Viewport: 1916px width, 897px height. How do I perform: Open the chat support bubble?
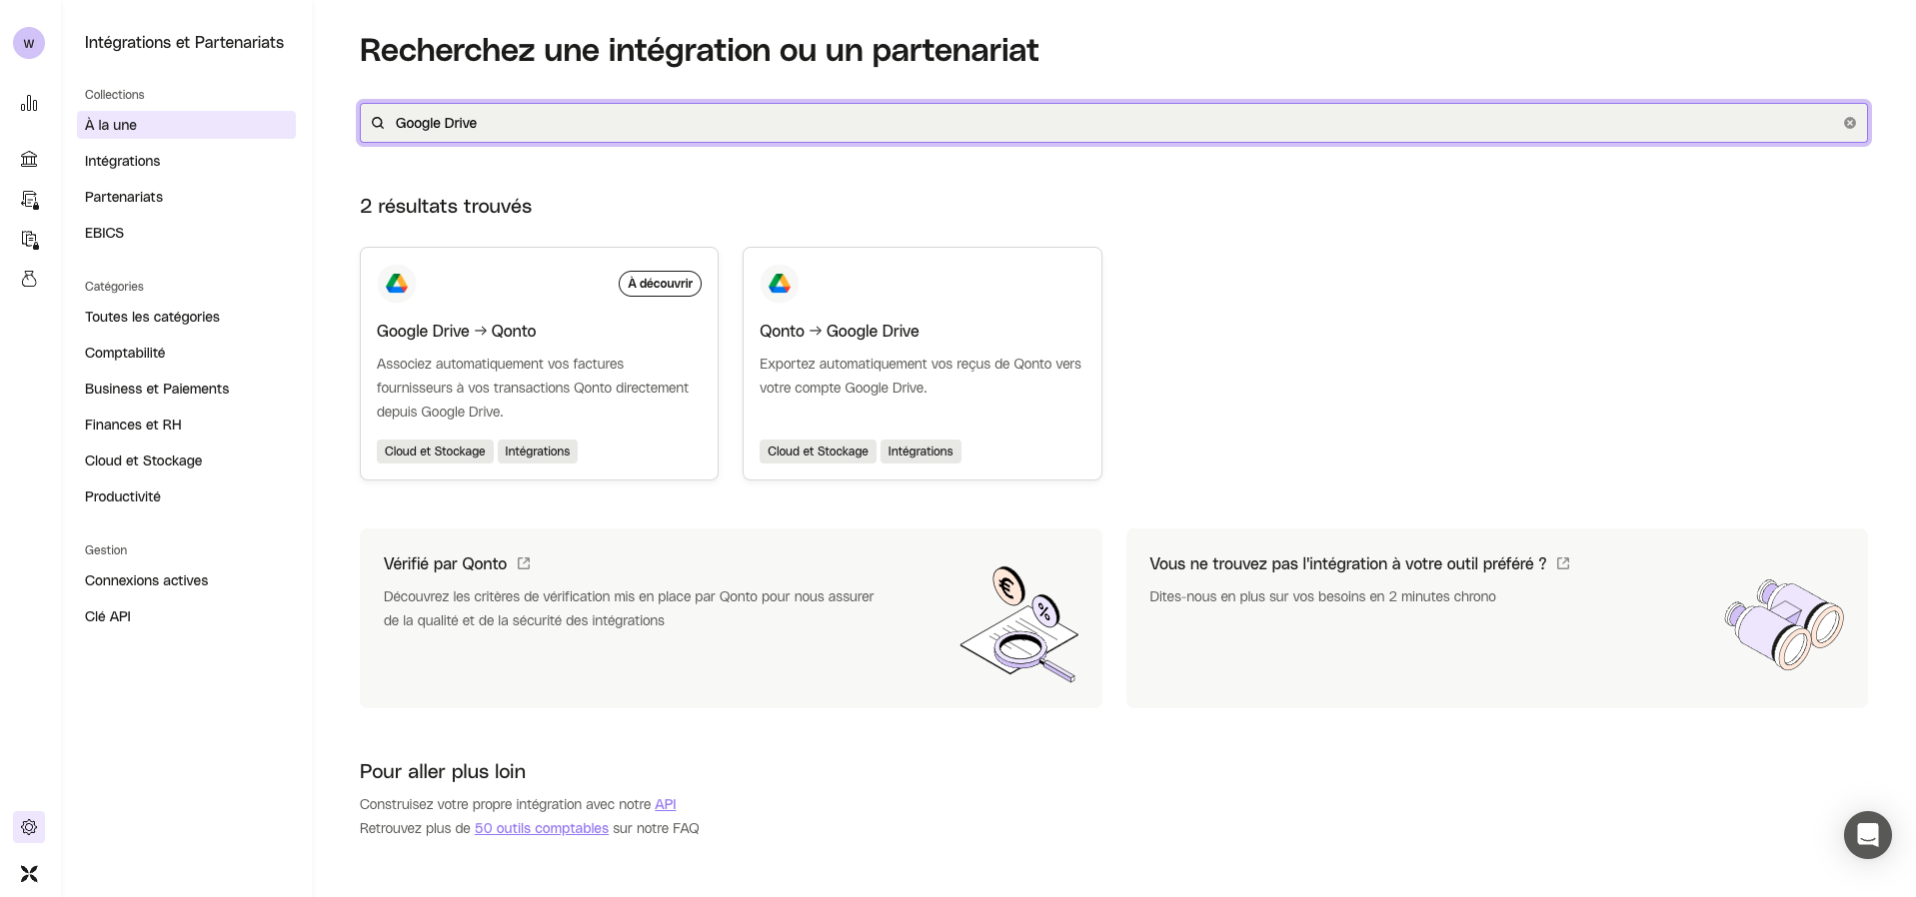click(1867, 834)
